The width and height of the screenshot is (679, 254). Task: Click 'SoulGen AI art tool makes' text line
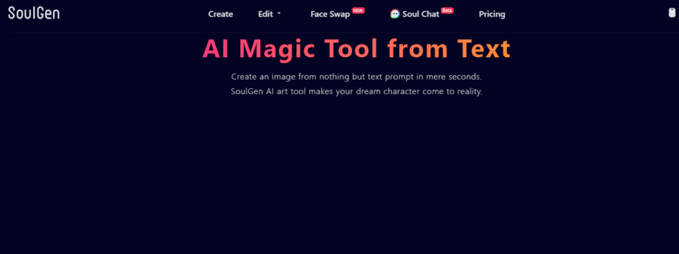[356, 92]
